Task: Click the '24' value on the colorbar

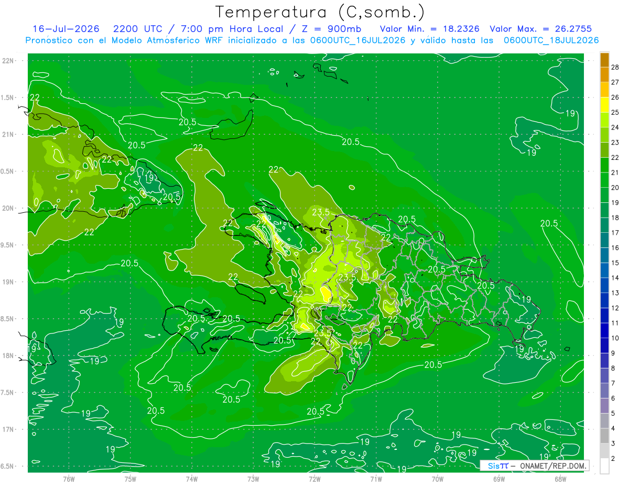Action: point(615,127)
